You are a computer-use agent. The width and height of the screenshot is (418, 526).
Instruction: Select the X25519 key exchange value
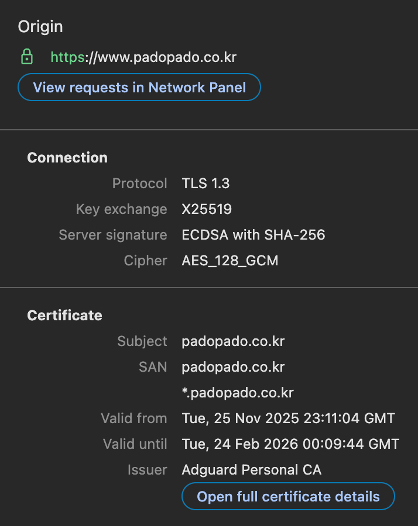click(x=207, y=209)
